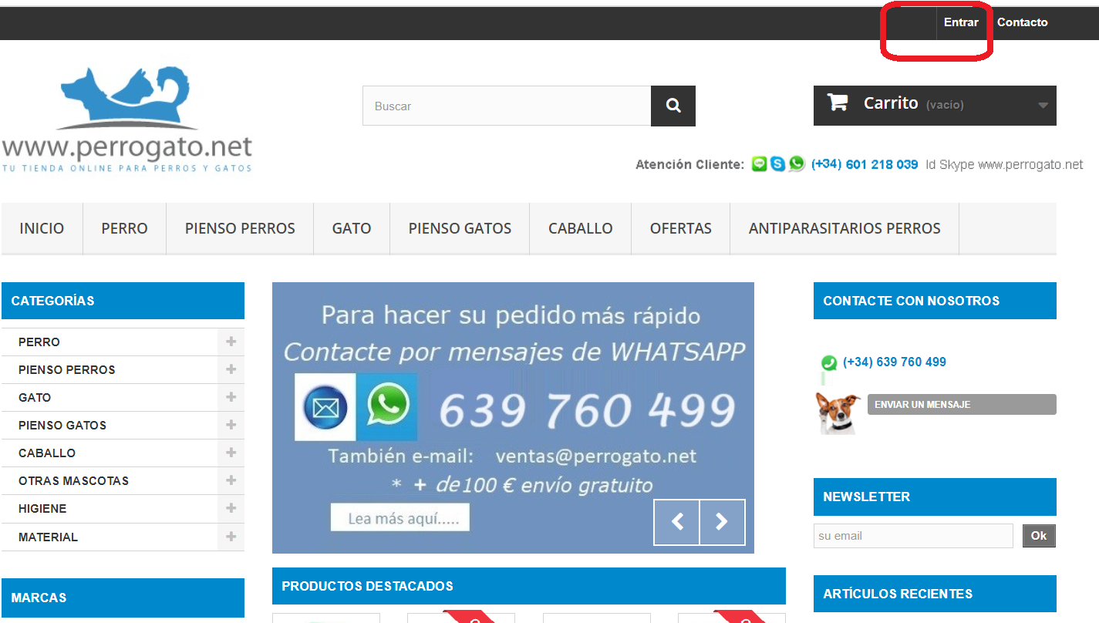The height and width of the screenshot is (623, 1099).
Task: Open the GATO menu in navigation bar
Action: 352,228
